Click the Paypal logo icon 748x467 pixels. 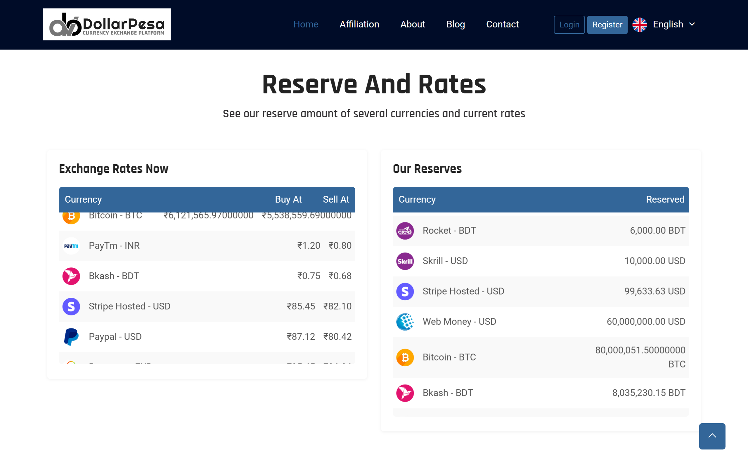pyautogui.click(x=71, y=337)
